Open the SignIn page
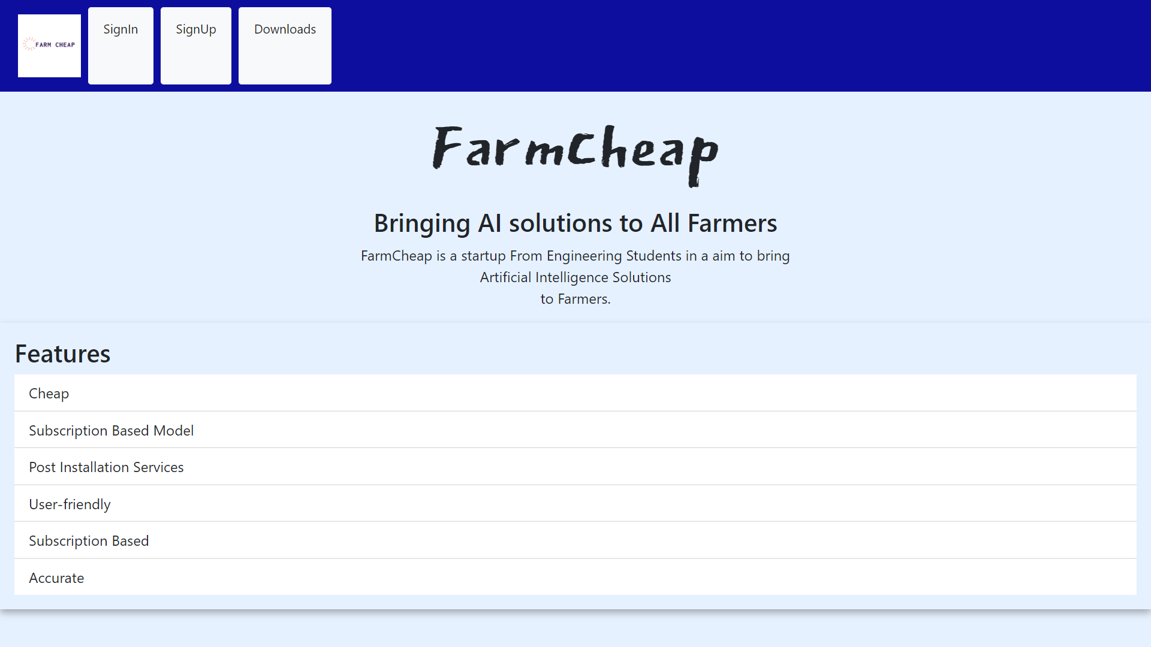The width and height of the screenshot is (1151, 647). (120, 30)
